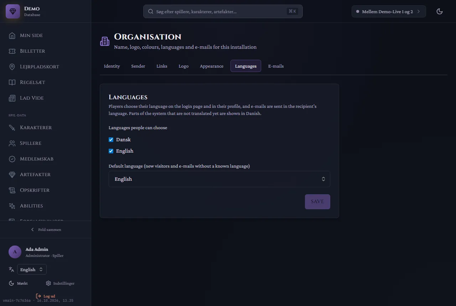This screenshot has height=306, width=456.
Task: Click the Log ud exit icon
Action: (x=38, y=296)
